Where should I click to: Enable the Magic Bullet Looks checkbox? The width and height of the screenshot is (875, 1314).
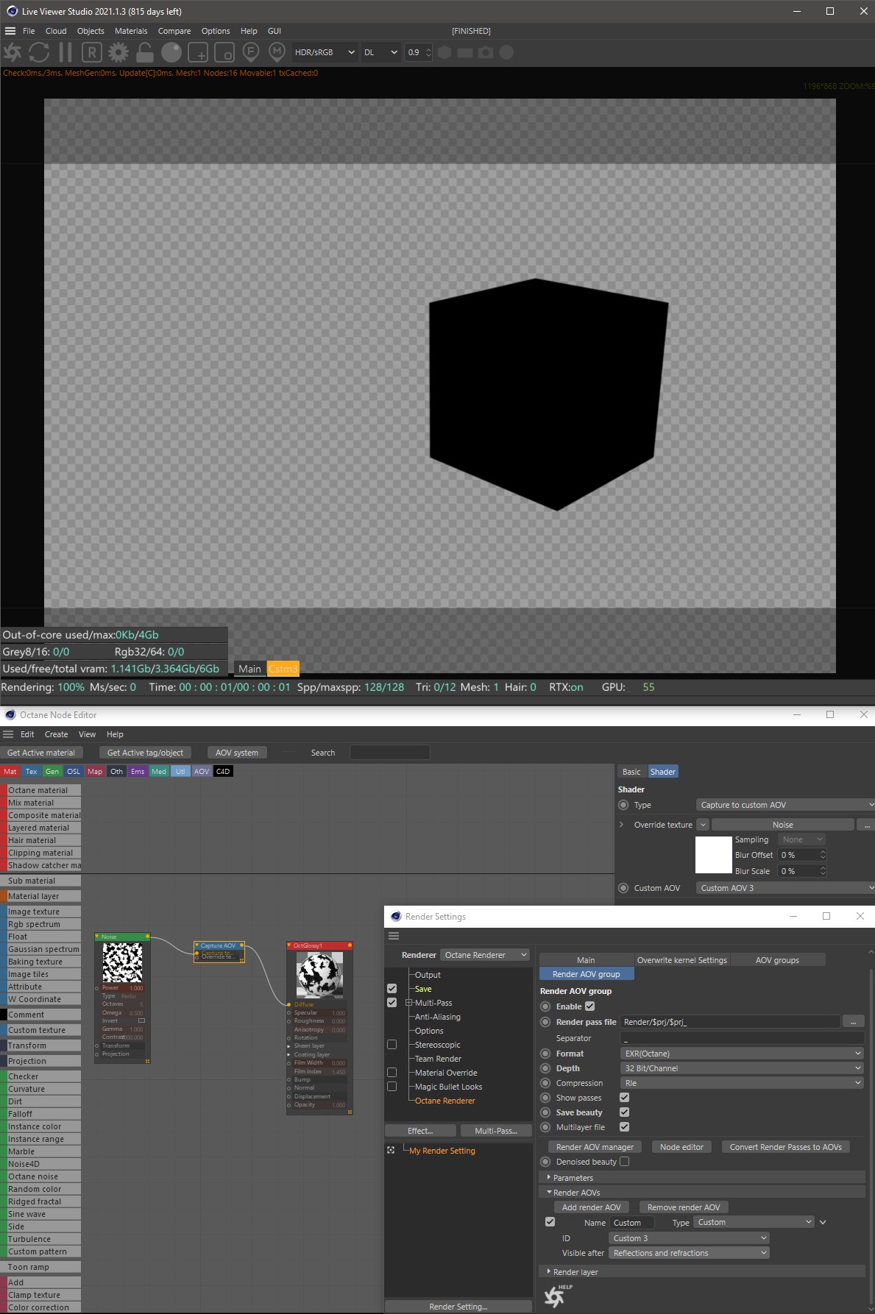point(392,1086)
